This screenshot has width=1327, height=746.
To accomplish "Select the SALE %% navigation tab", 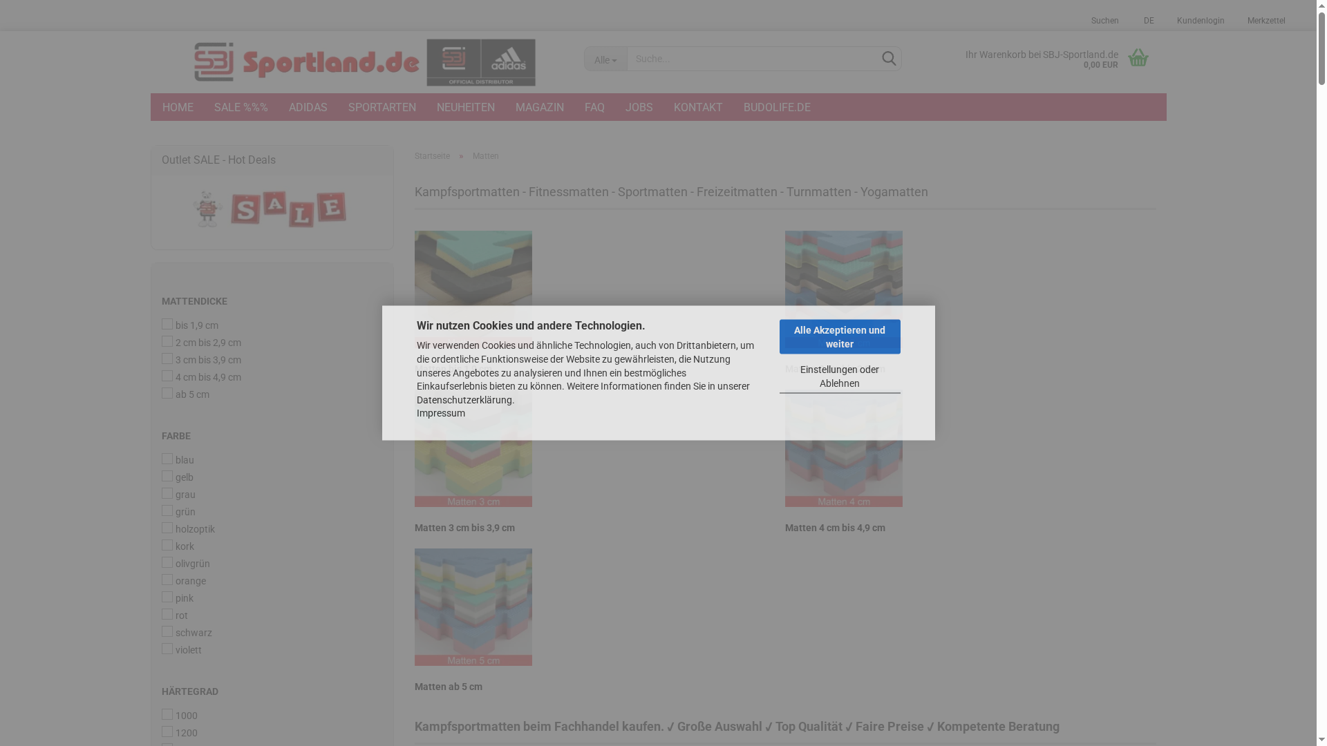I will pos(241,107).
